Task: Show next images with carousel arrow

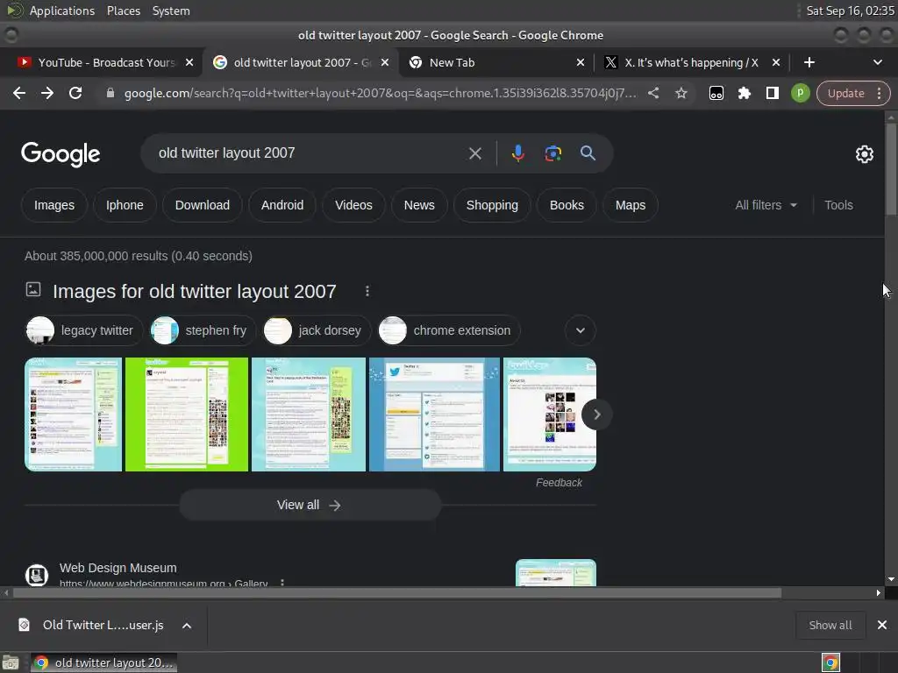Action: (596, 414)
